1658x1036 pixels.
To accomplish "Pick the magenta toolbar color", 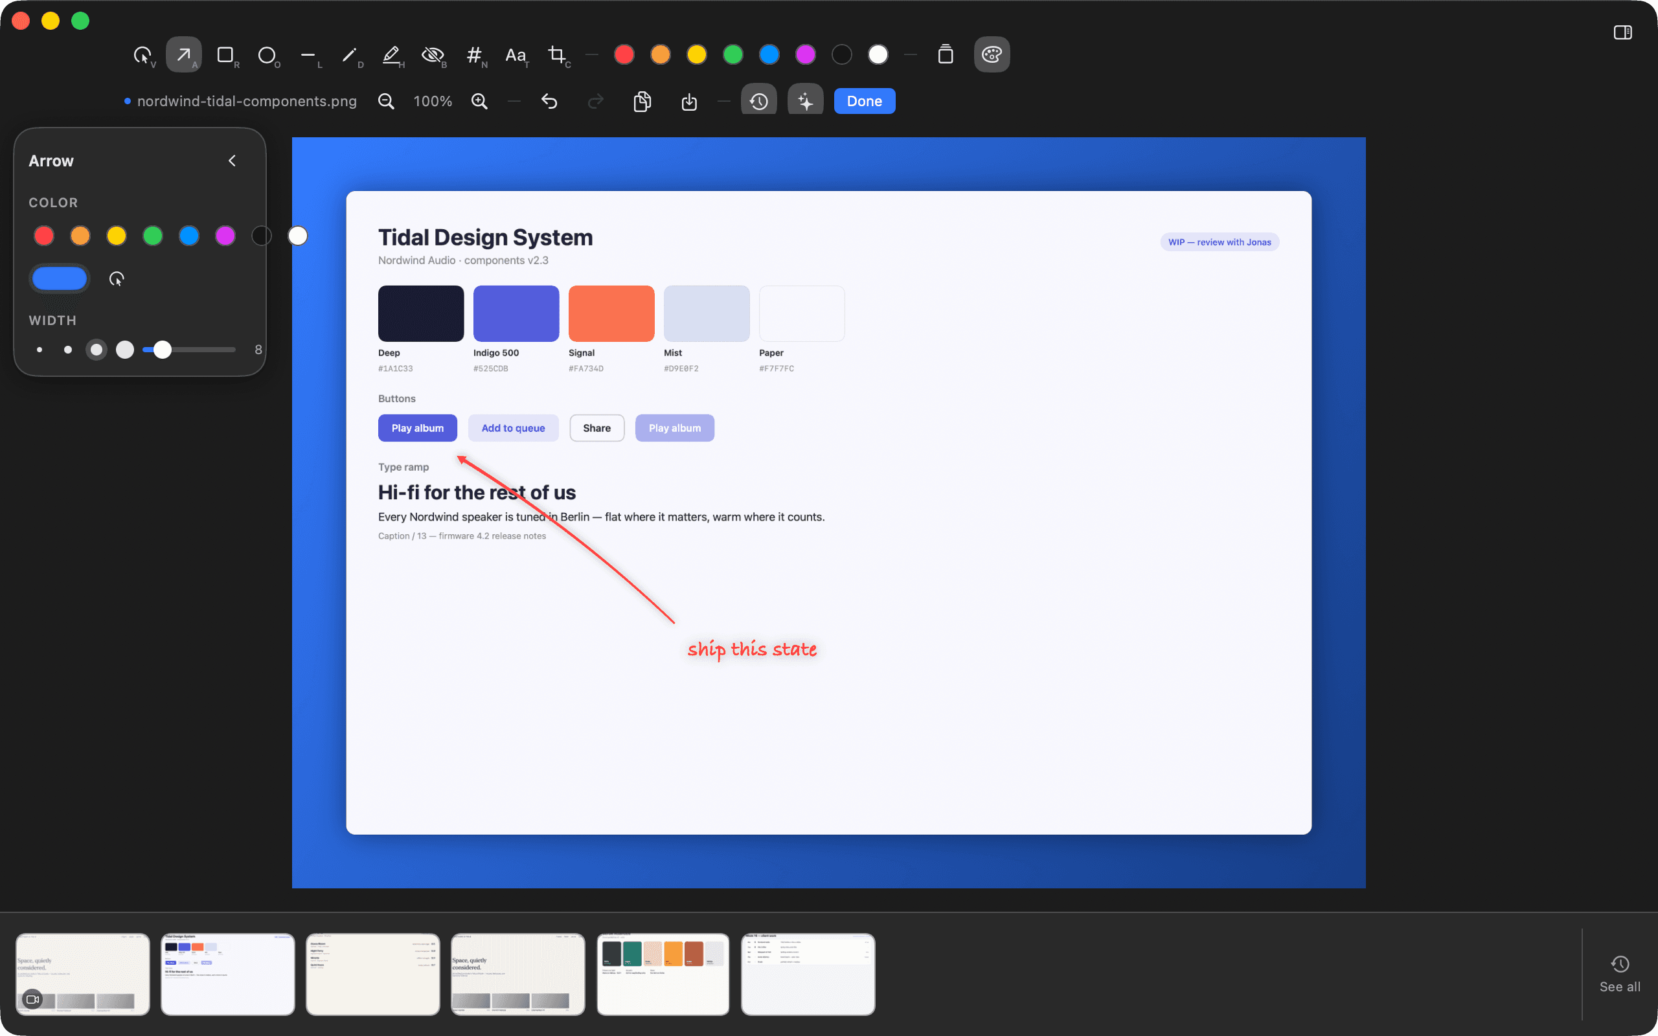I will (806, 55).
